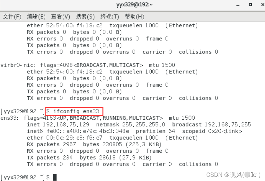Click the inet6 address fe80::a488:e79c:4bc3:348e
The height and width of the screenshot is (181, 265).
[x=88, y=131]
